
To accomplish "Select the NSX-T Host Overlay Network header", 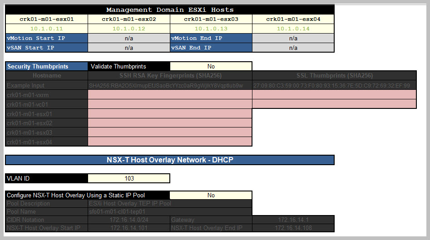I will point(170,160).
